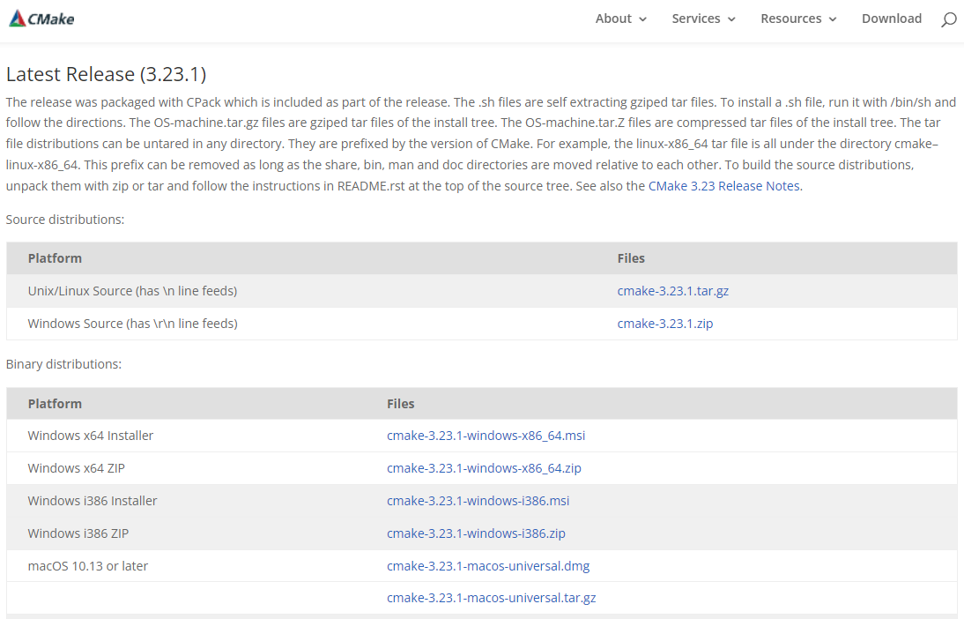This screenshot has height=619, width=964.
Task: Download cmake-3.23.1-windows-x86_64.msi installer
Action: 486,436
